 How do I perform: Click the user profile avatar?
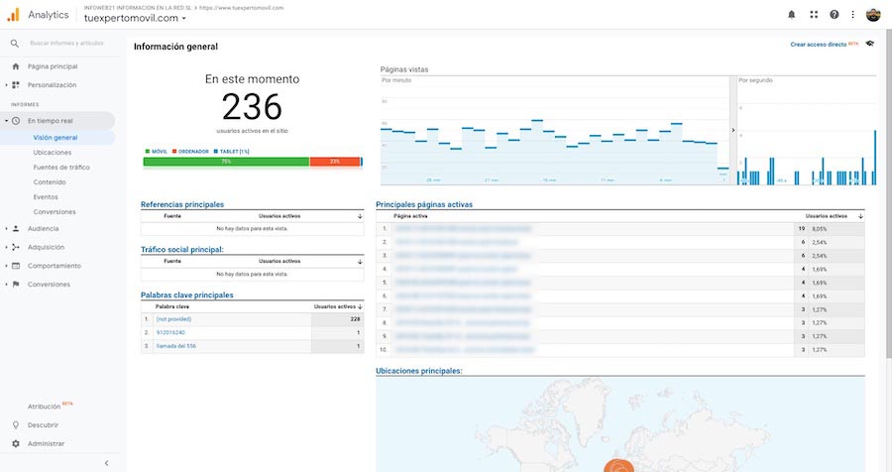pyautogui.click(x=873, y=14)
